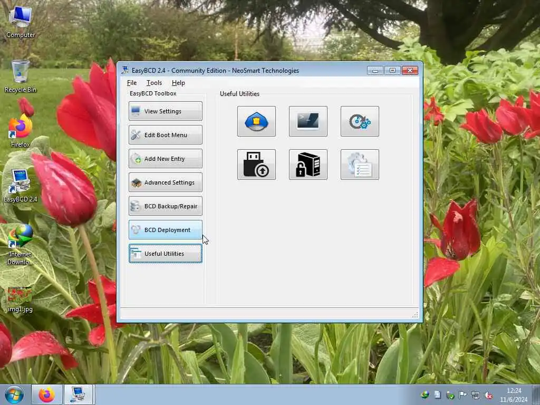Click the Firefox taskbar button

pyautogui.click(x=47, y=394)
